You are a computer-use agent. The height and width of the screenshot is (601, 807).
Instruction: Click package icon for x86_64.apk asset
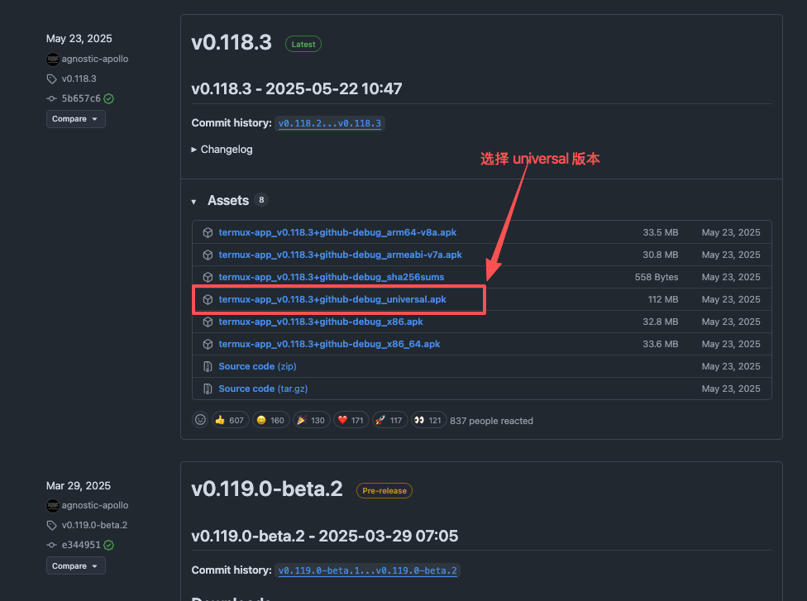tap(208, 344)
